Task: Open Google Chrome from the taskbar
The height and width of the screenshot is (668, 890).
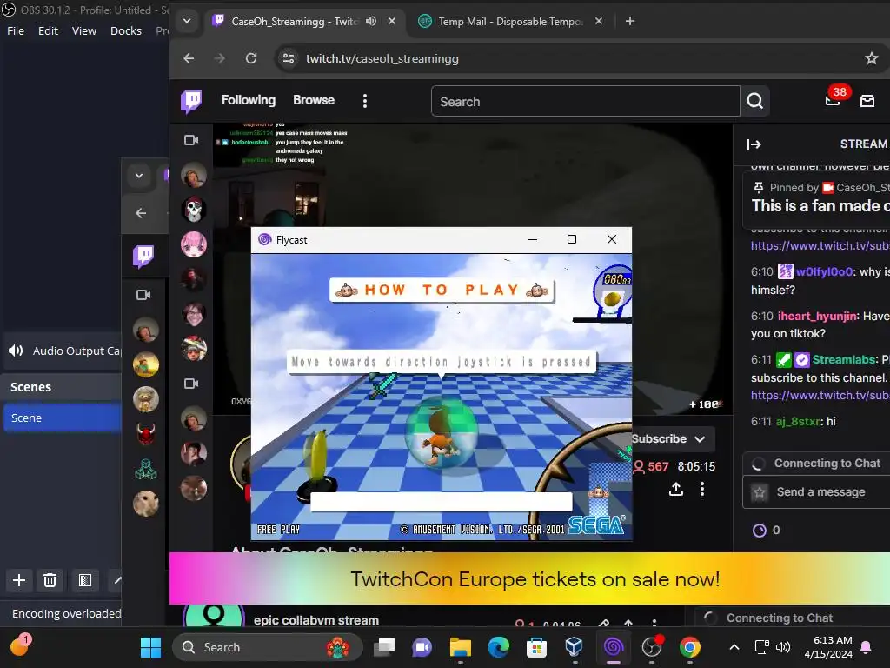Action: click(689, 647)
